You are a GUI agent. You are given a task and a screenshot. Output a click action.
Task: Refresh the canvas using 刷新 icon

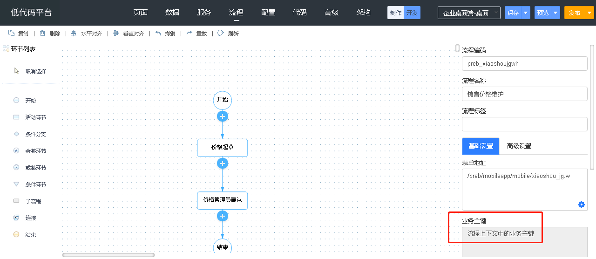coord(221,33)
